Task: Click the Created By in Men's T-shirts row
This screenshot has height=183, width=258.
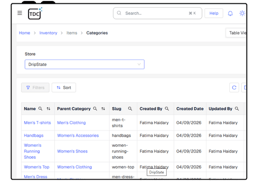Action: point(154,123)
